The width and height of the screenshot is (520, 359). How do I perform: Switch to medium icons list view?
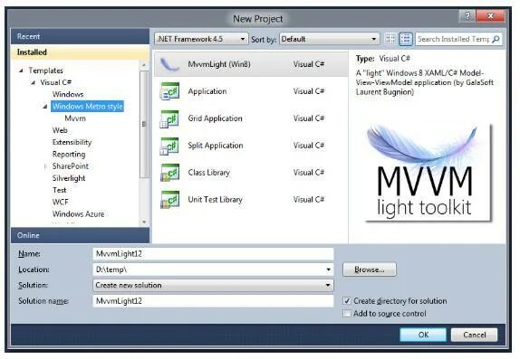405,39
